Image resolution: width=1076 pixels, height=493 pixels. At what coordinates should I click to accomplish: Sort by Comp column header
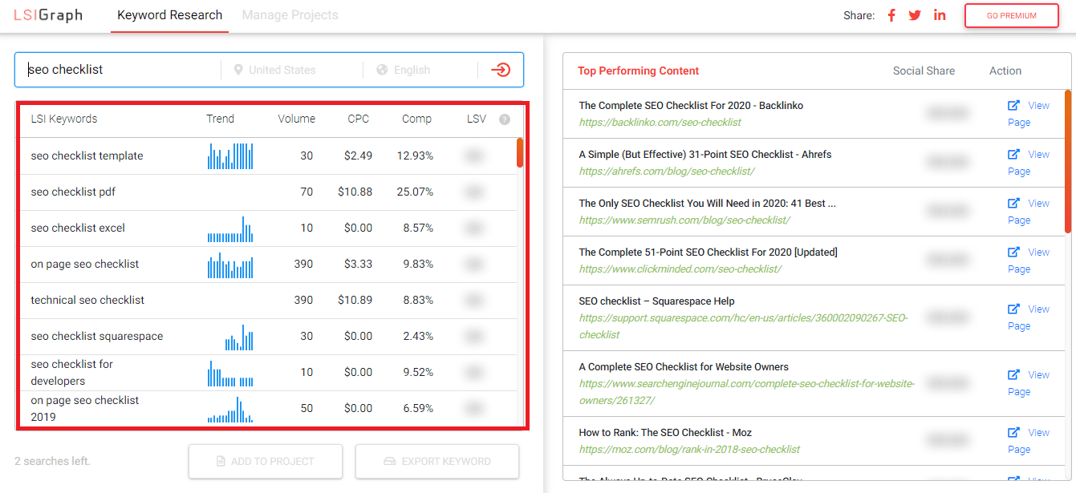(x=417, y=119)
